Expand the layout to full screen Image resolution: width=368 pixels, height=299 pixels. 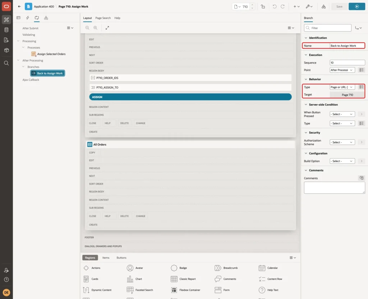[107, 28]
